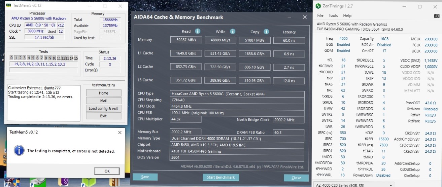Click the BIOS Version 3604 field in AIDA64
This screenshot has width=442, height=187.
[x=238, y=157]
